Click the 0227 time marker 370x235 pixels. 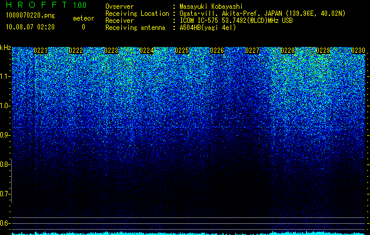tap(252, 51)
